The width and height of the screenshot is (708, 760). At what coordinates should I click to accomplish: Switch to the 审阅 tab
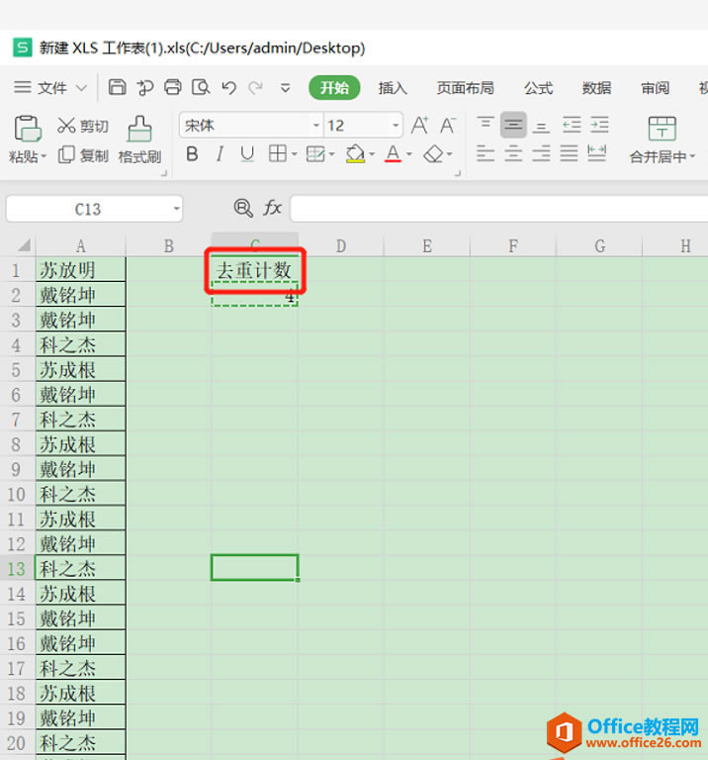(x=655, y=88)
